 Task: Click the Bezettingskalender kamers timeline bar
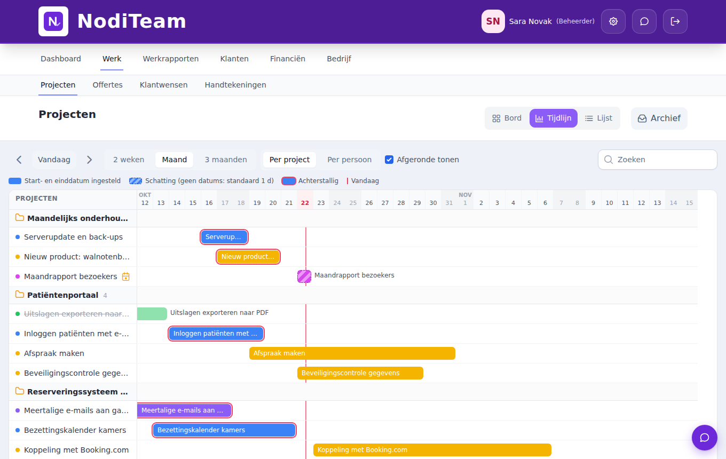tap(224, 430)
